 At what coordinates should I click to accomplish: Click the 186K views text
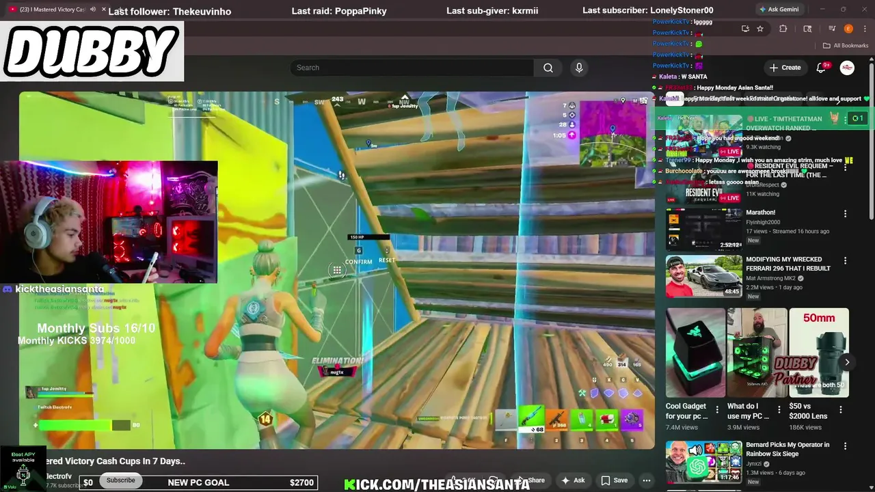[x=805, y=427]
